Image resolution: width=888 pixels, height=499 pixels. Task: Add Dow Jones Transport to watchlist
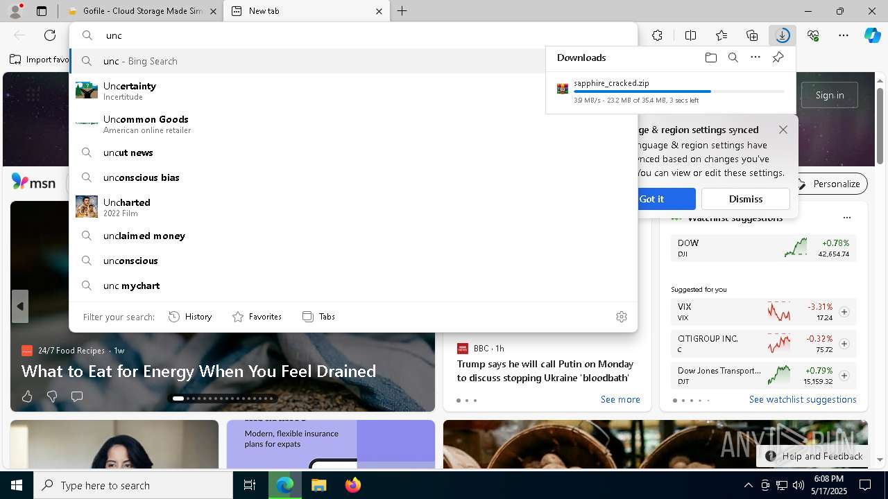click(844, 376)
